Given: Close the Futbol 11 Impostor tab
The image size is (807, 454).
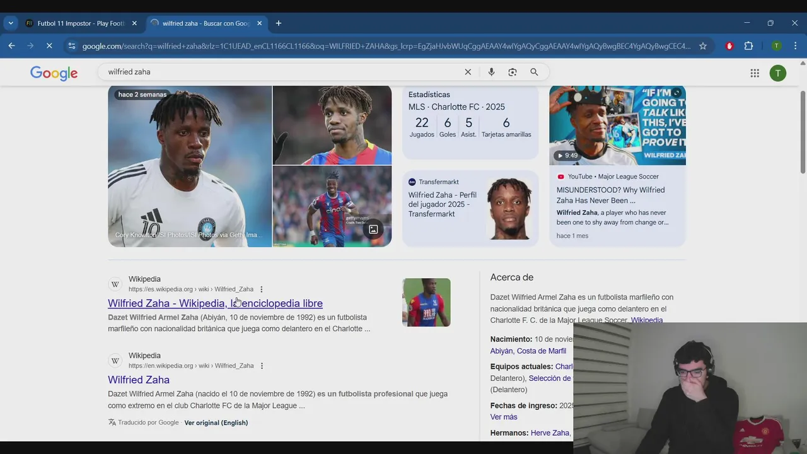Looking at the screenshot, I should (134, 23).
